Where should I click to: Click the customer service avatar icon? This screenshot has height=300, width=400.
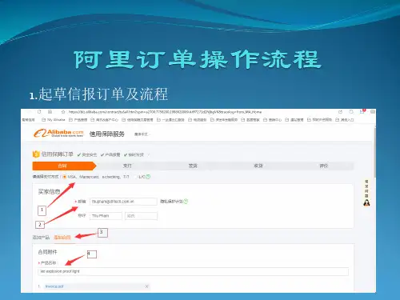click(366, 202)
